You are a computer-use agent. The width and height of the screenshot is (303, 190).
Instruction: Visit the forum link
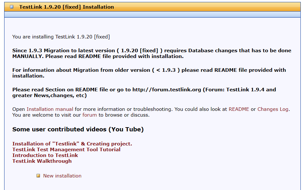tap(90, 115)
